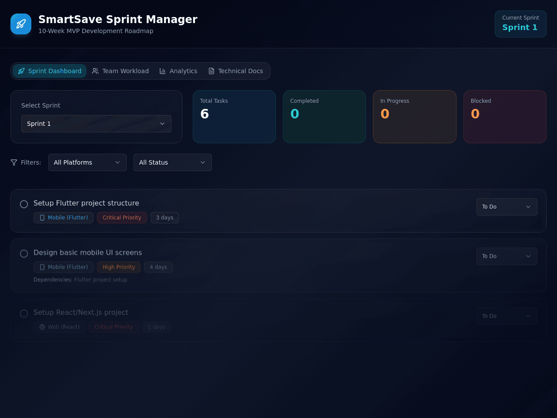
Task: Click the In Progress stat card
Action: (x=415, y=117)
